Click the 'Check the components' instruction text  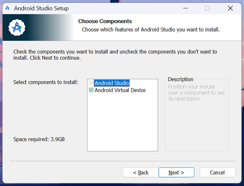115,55
